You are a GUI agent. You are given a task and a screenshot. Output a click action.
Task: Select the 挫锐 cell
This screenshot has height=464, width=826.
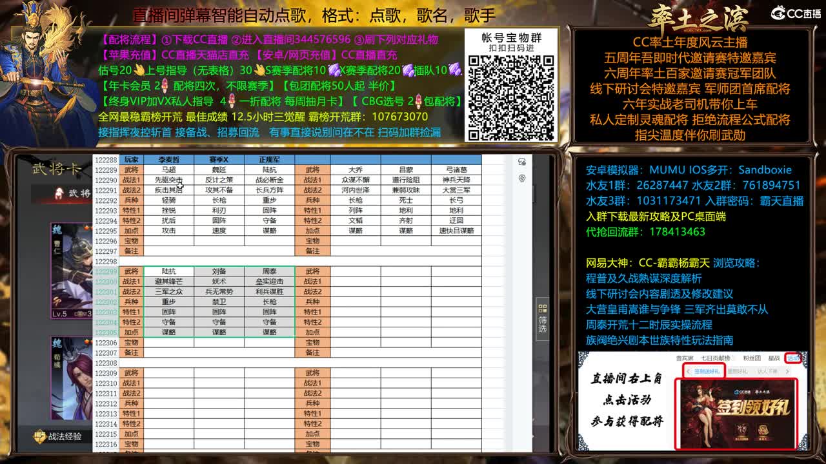(x=168, y=210)
